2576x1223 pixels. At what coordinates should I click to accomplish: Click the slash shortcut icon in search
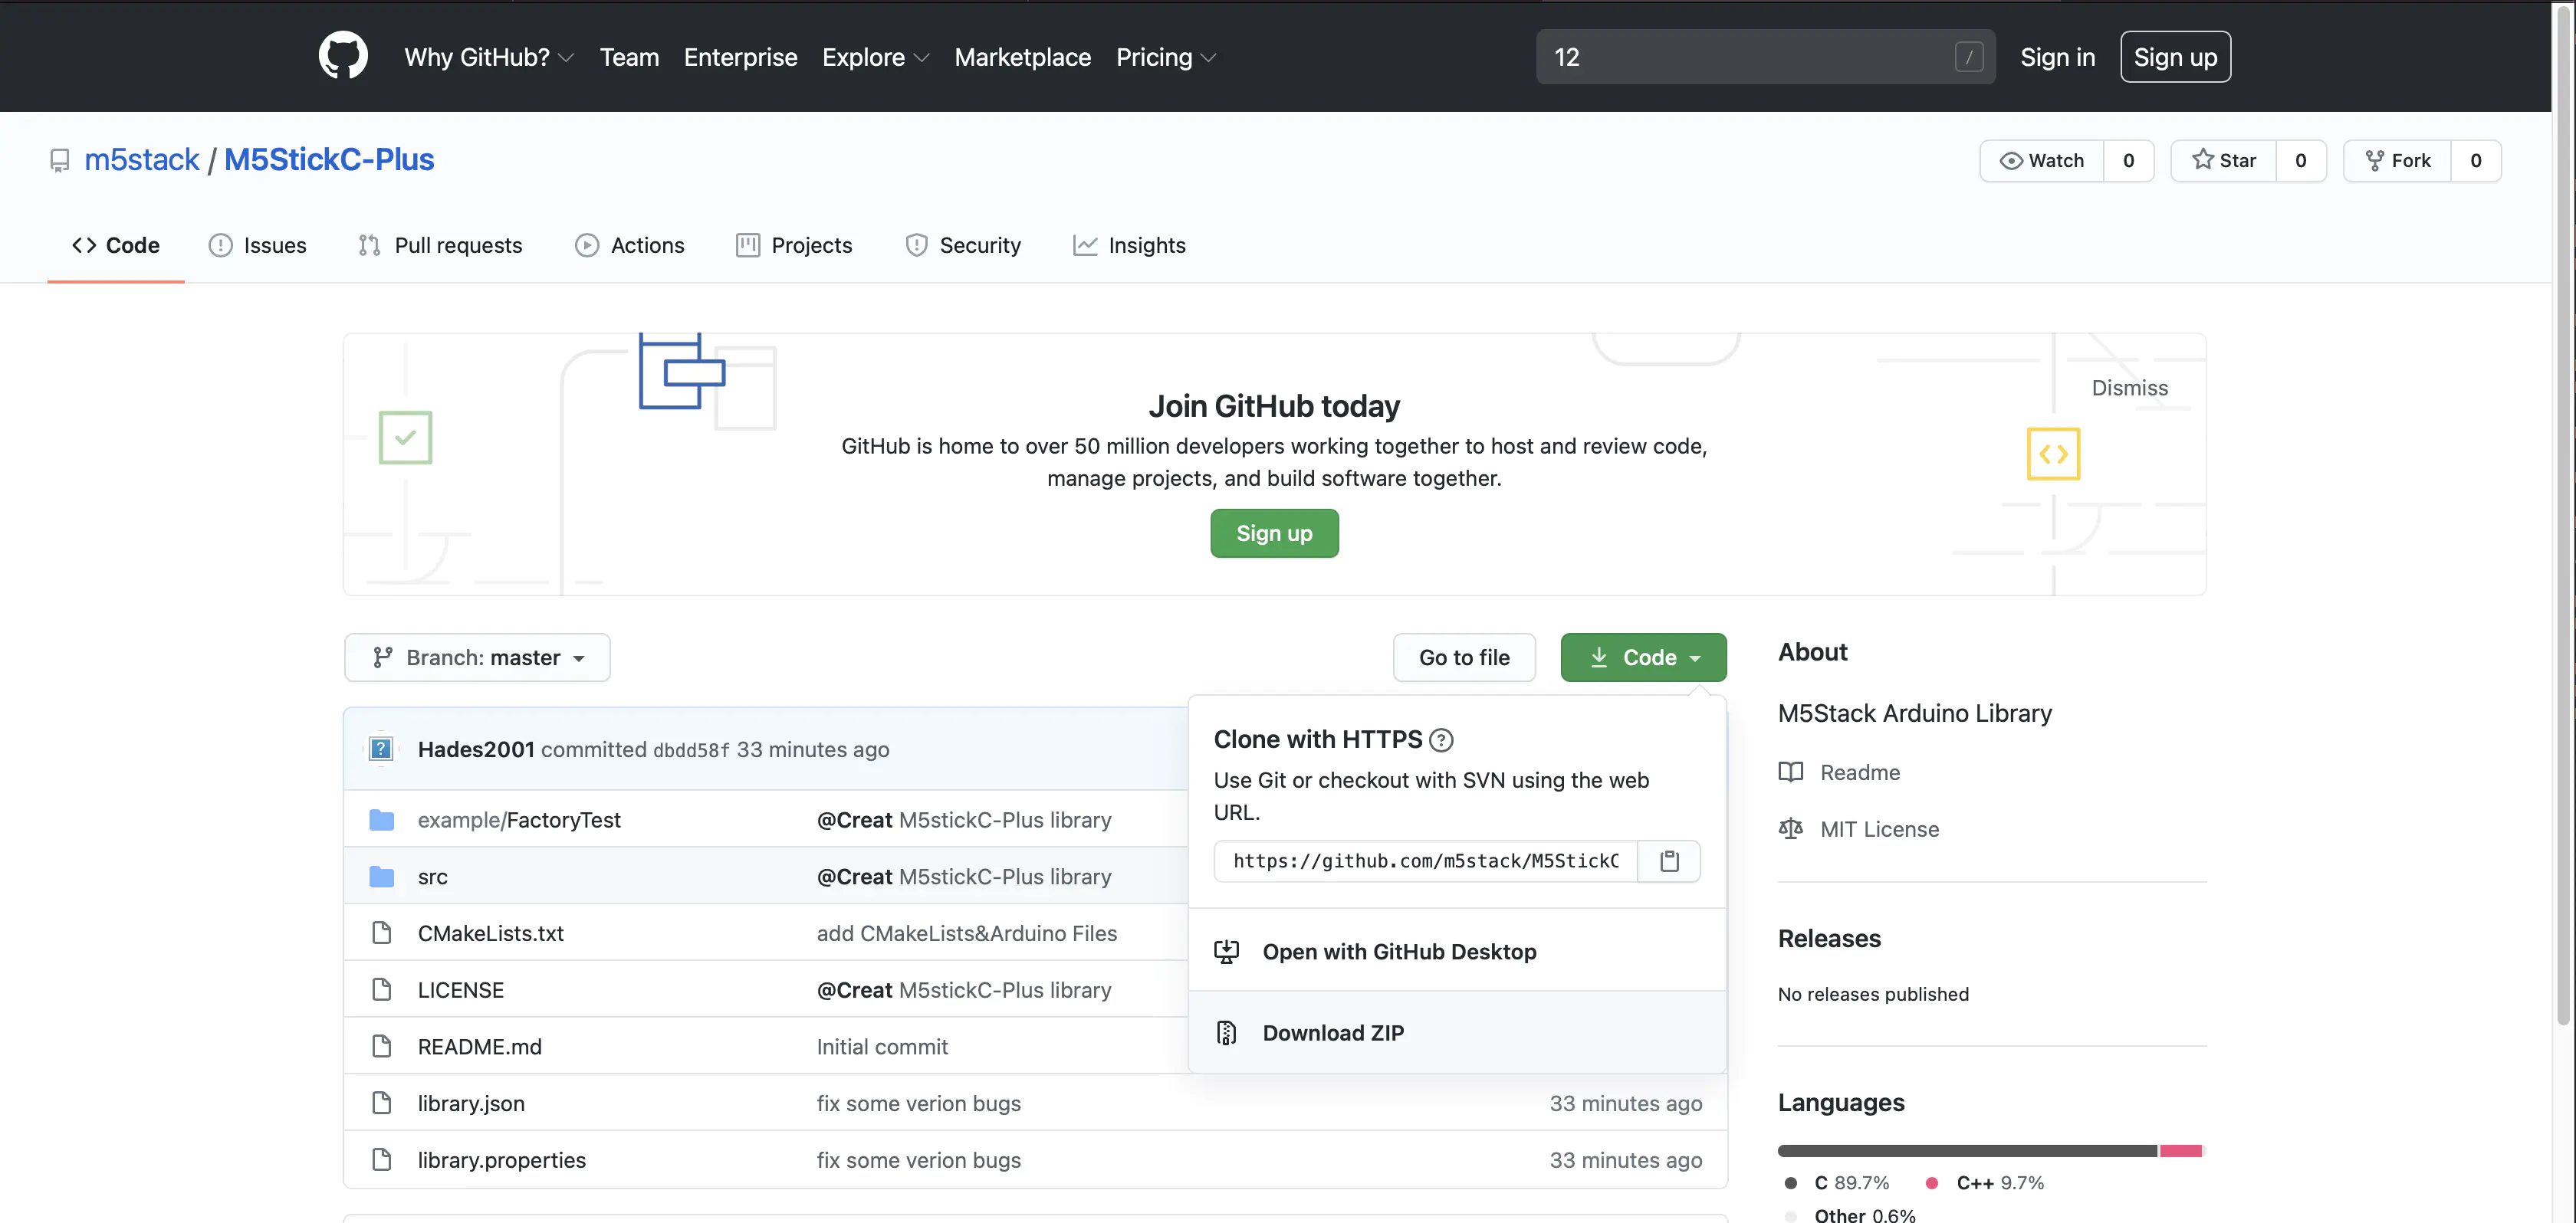point(1969,57)
